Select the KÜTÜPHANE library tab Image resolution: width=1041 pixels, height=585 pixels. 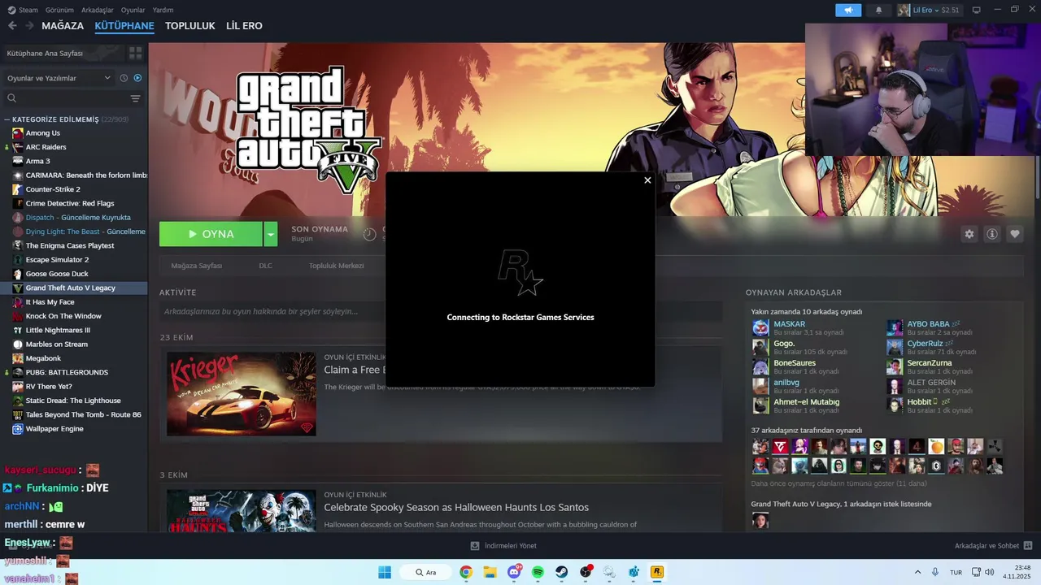pos(124,26)
